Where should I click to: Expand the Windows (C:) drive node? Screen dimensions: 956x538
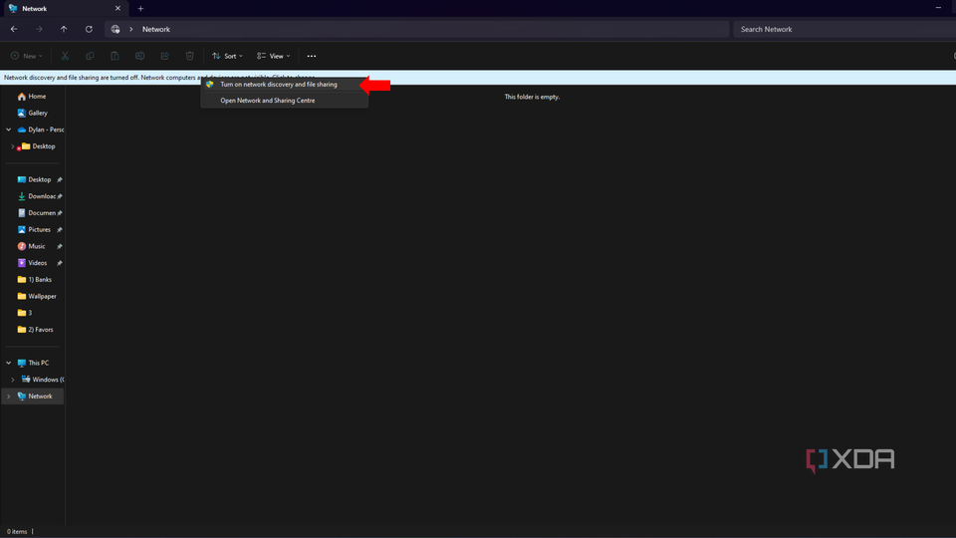coord(13,380)
